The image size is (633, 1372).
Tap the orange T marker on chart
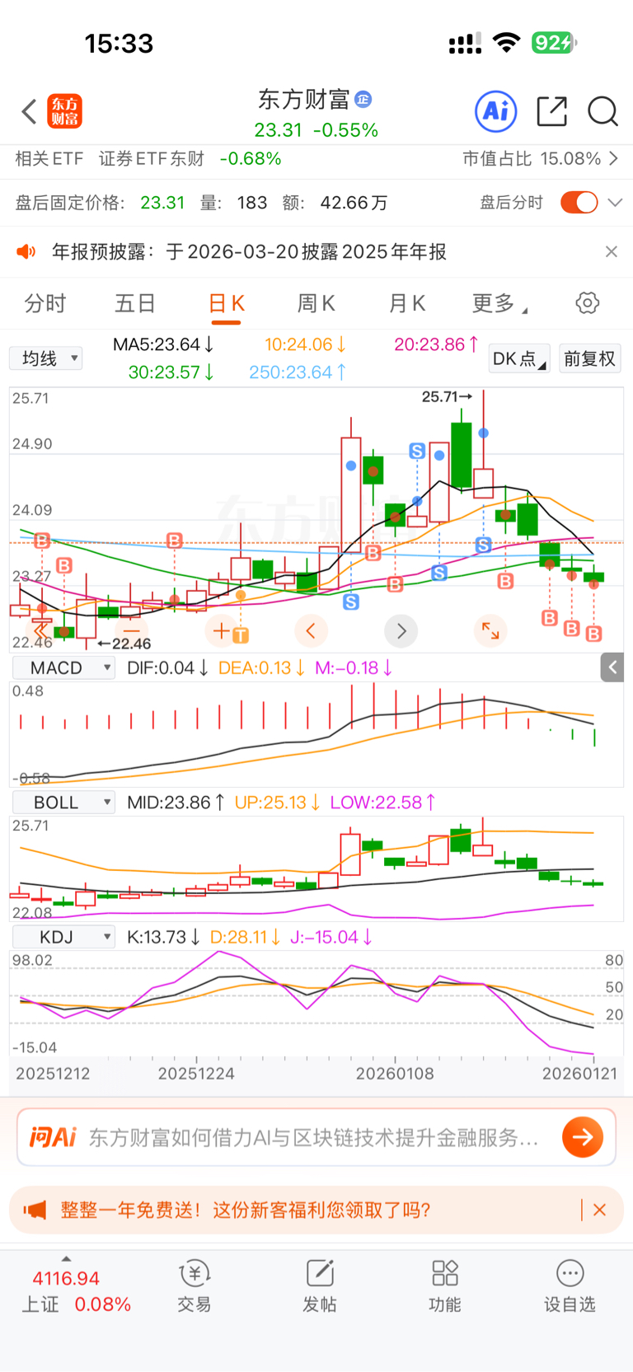[240, 635]
